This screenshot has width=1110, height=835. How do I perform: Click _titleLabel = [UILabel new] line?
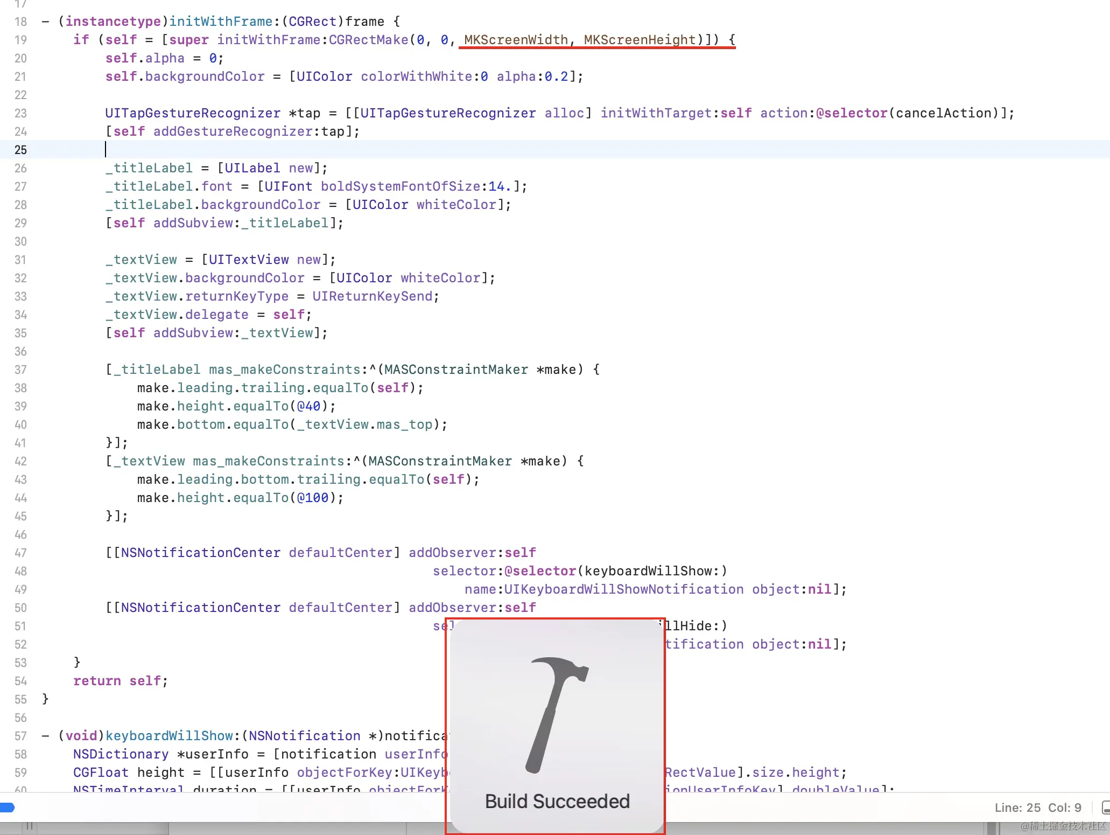click(216, 168)
